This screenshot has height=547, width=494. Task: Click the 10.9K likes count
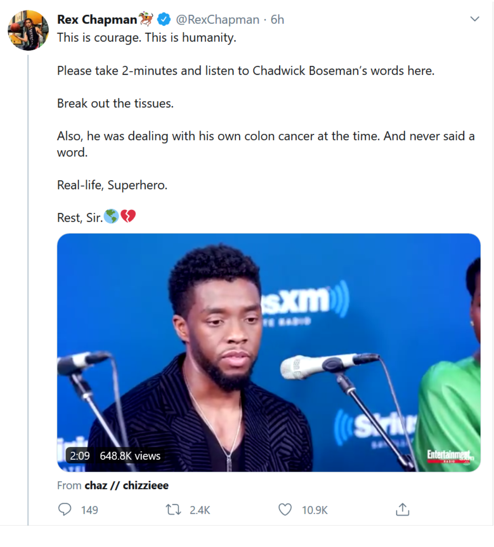[315, 510]
